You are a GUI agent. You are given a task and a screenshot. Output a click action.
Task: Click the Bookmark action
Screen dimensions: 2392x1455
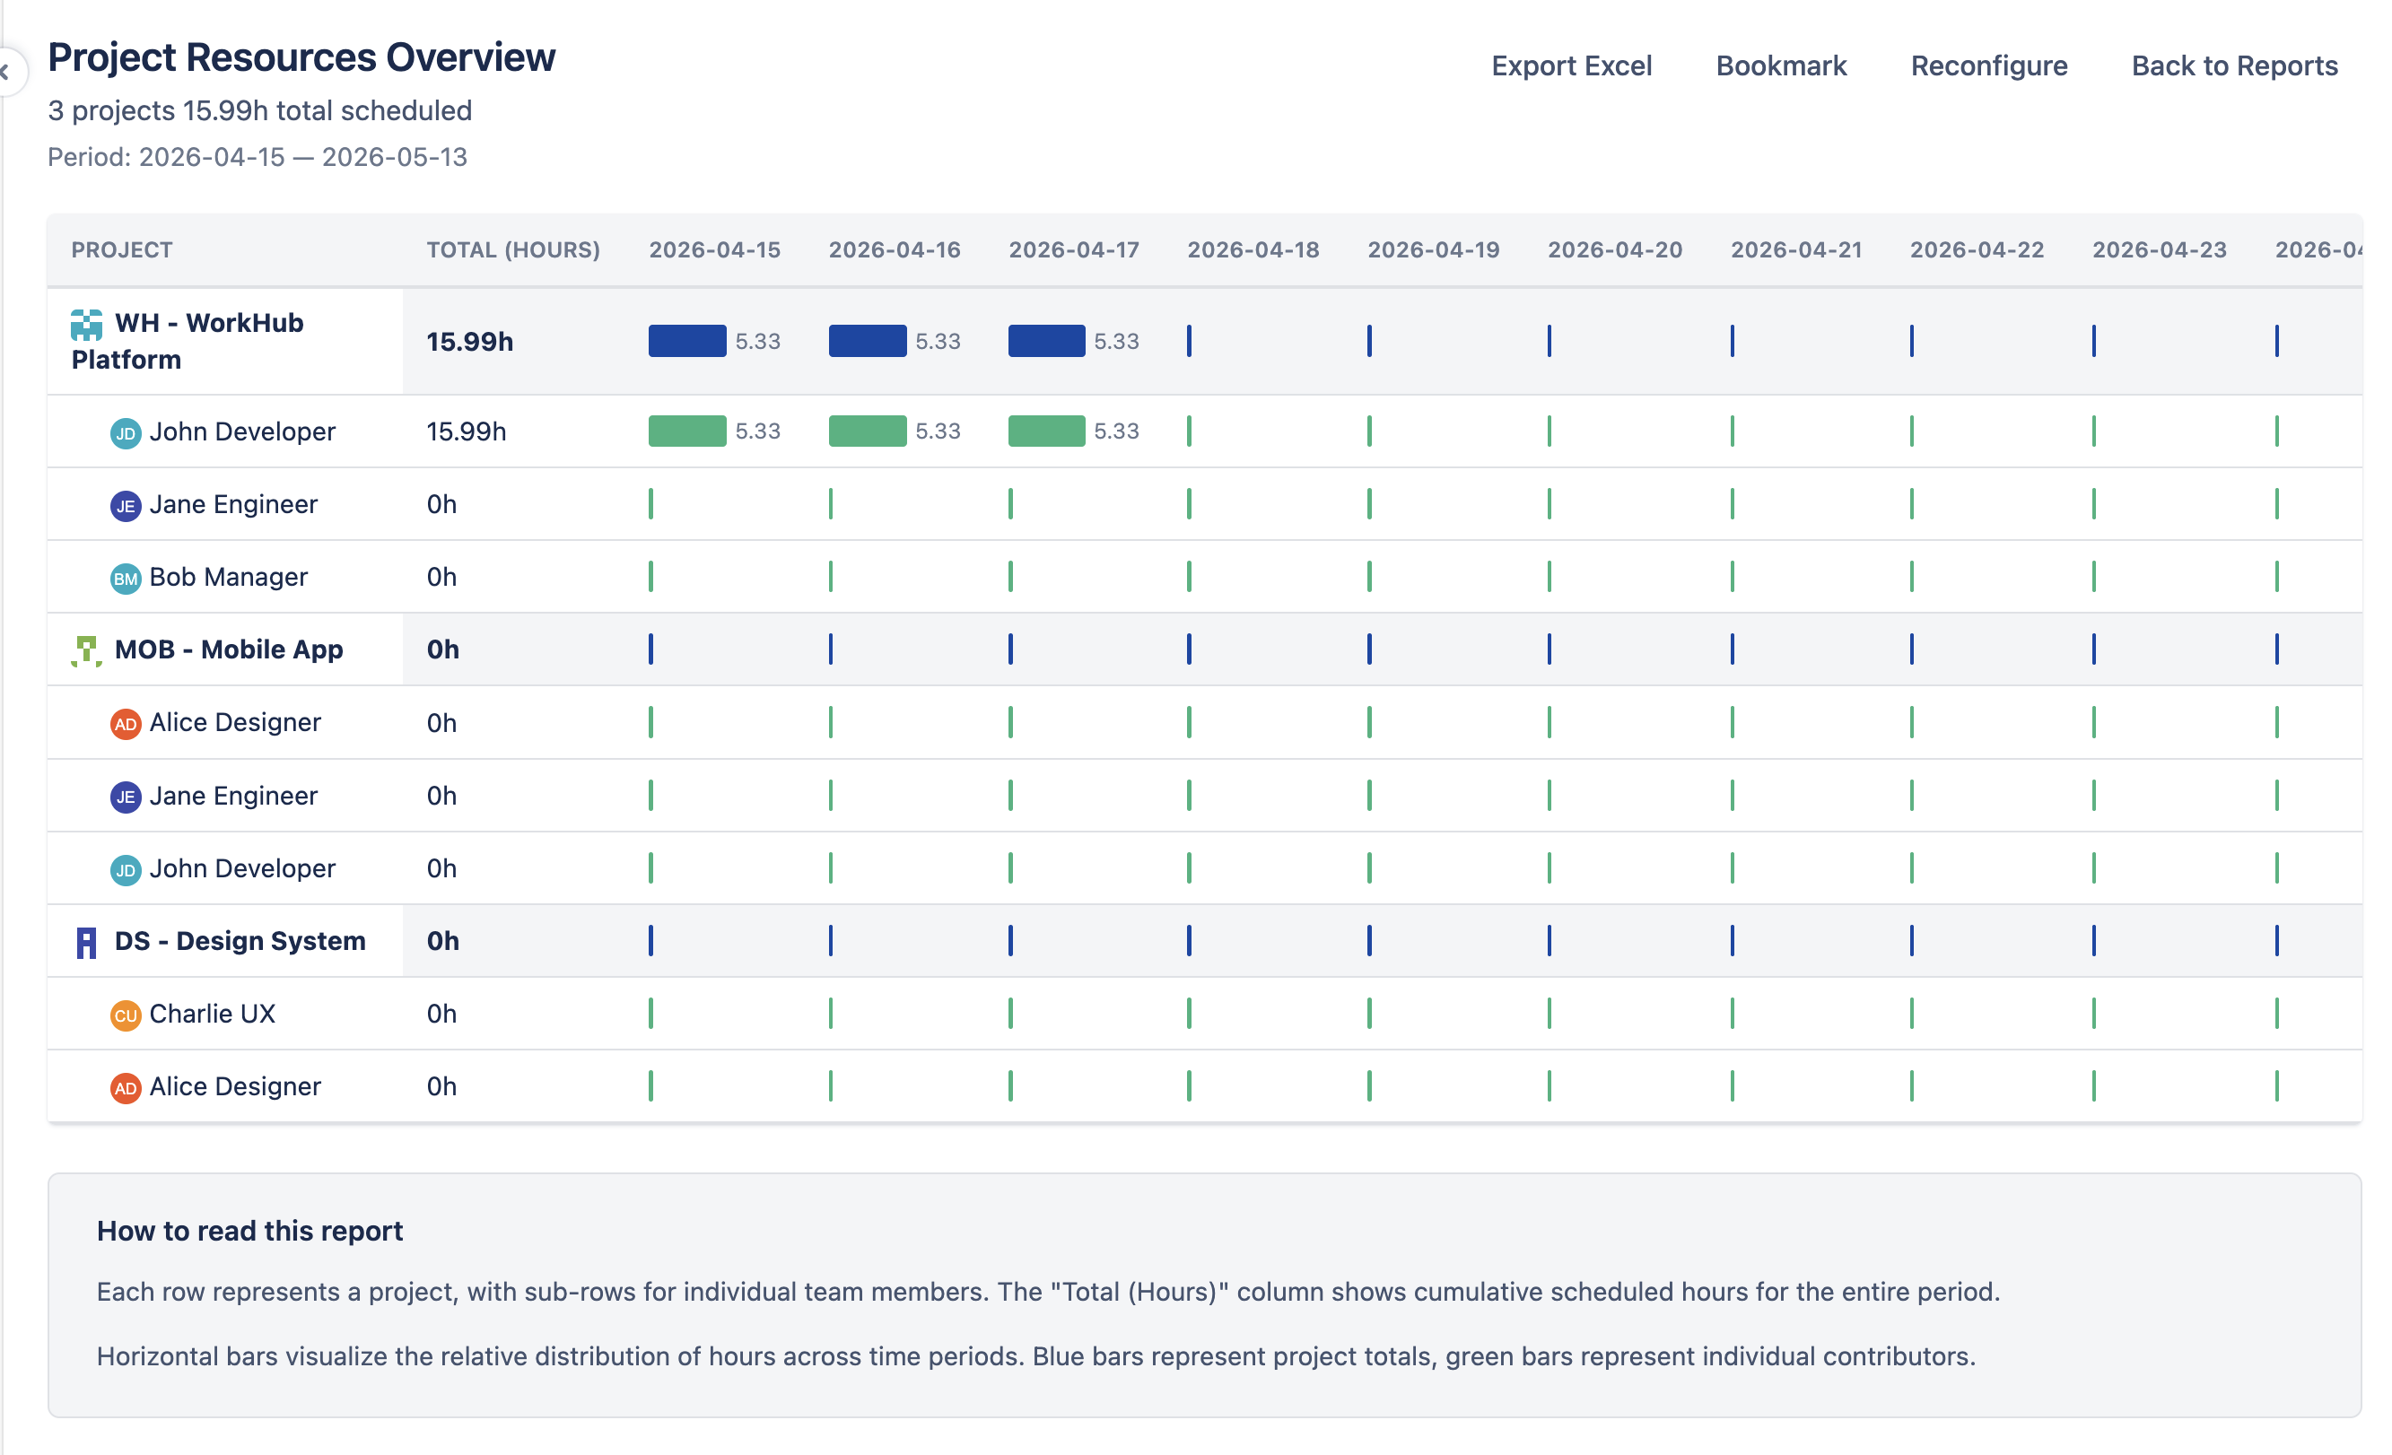pos(1781,65)
